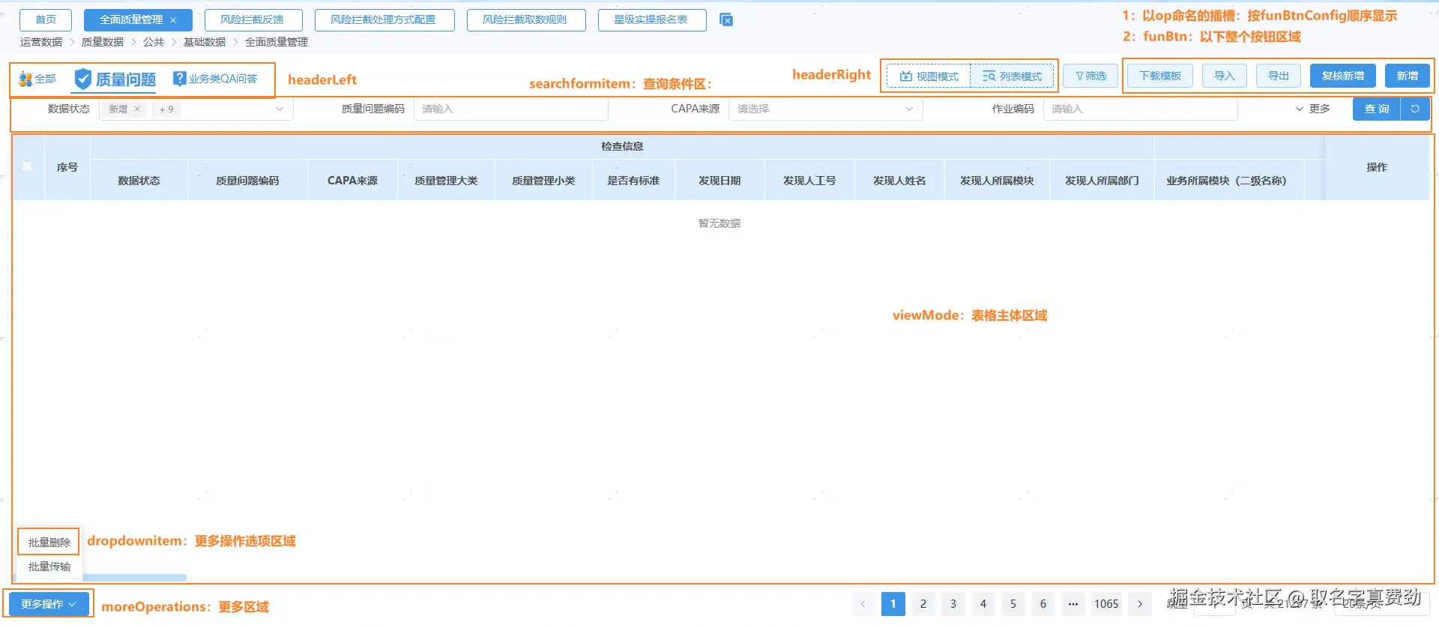1439x625 pixels.
Task: Go to page 6
Action: pos(1043,604)
